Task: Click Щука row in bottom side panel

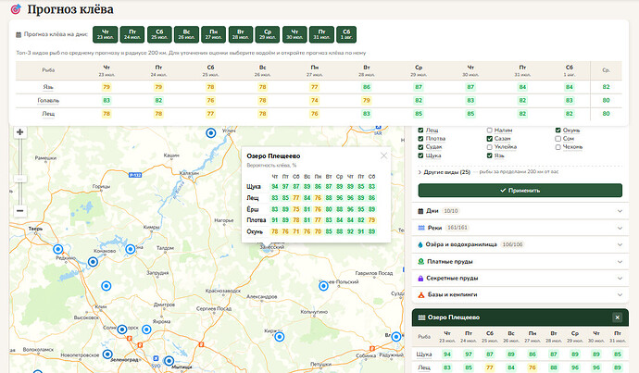Action: pyautogui.click(x=424, y=354)
